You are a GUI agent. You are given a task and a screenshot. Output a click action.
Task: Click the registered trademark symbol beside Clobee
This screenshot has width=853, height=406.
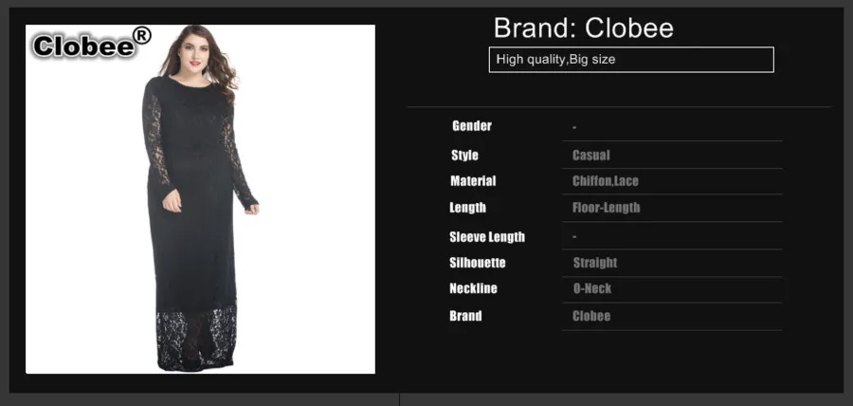[141, 36]
